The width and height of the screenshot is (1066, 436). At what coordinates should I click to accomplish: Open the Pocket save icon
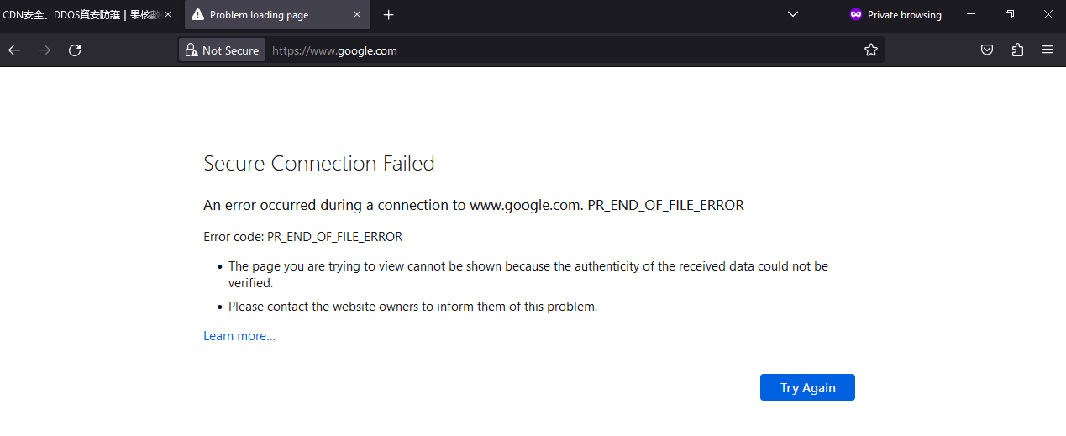click(x=988, y=50)
